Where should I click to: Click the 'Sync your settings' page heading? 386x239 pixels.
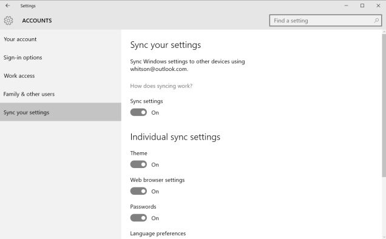click(166, 45)
